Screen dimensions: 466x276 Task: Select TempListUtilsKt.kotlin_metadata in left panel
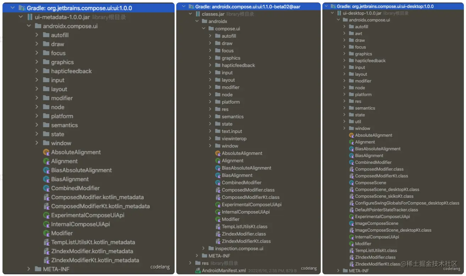point(93,242)
